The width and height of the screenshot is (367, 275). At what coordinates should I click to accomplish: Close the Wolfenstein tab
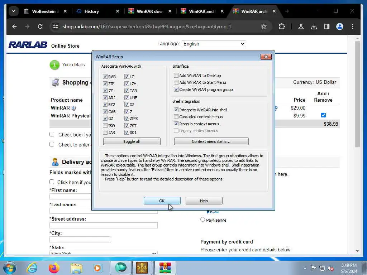coord(65,11)
